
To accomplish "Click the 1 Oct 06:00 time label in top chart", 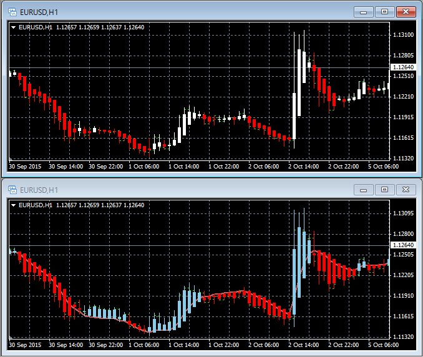I will click(x=143, y=167).
